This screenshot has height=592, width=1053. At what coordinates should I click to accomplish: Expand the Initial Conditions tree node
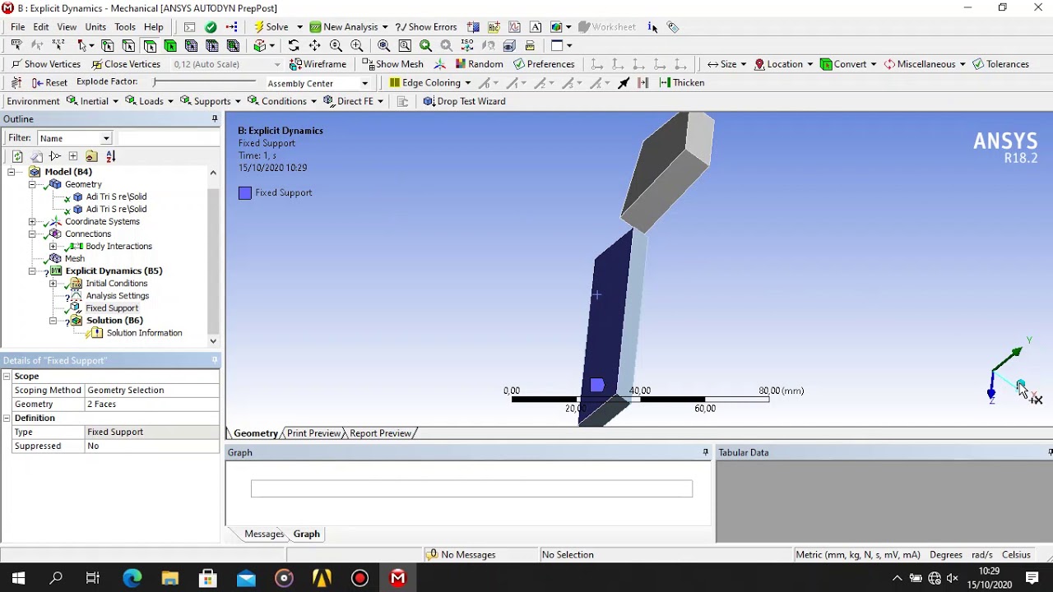point(53,283)
